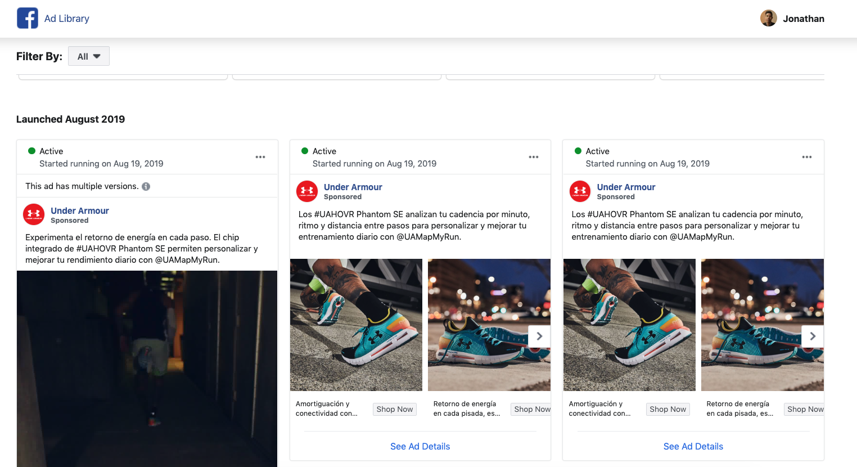Click Under Armour logo in middle ad
Viewport: 857px width, 467px height.
pos(307,191)
